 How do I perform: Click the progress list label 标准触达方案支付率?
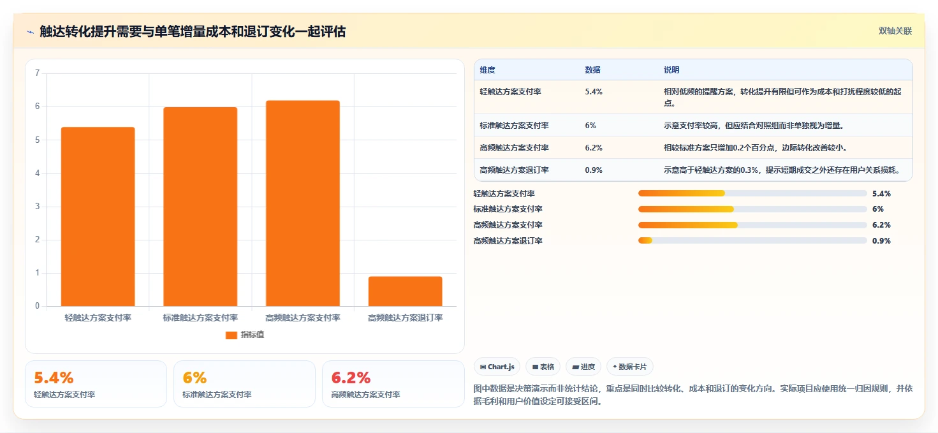click(x=508, y=209)
